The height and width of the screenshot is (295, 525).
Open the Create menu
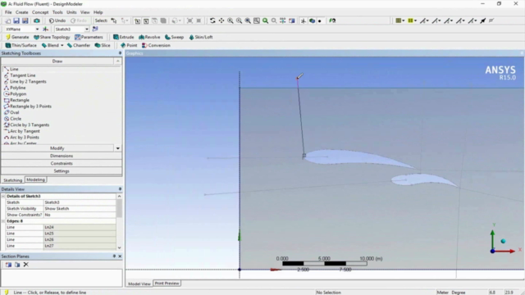click(22, 12)
